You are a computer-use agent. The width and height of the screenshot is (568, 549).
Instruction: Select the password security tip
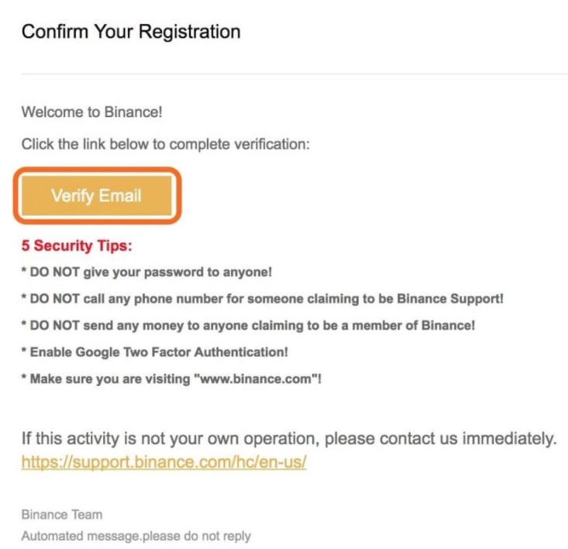(x=146, y=272)
